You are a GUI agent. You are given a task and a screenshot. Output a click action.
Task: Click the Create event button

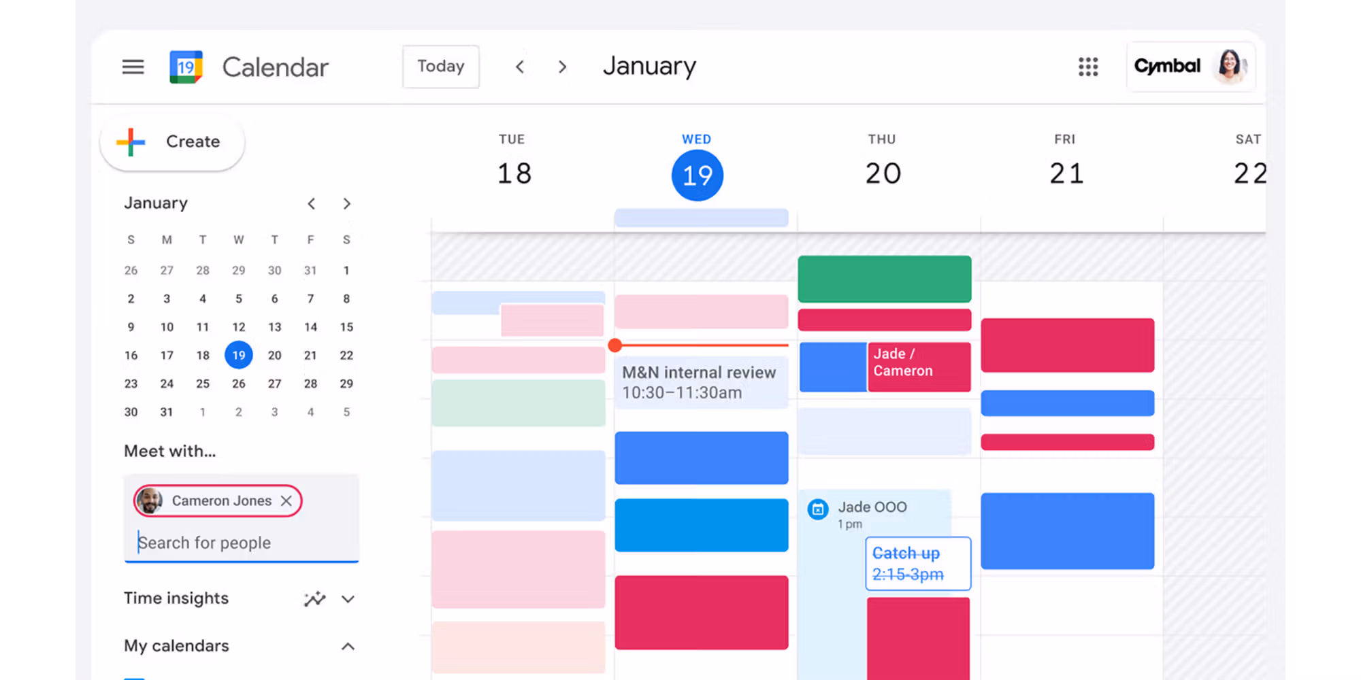(172, 141)
